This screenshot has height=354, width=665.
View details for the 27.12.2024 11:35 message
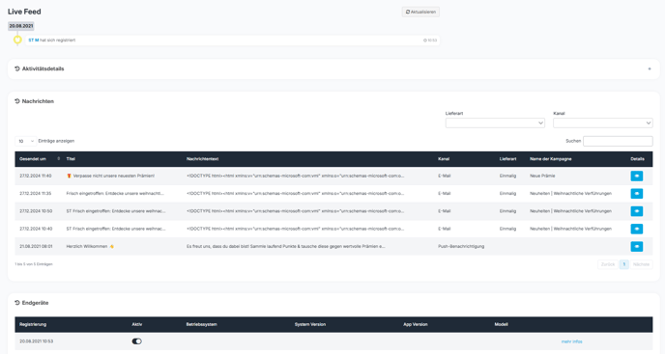tap(636, 194)
